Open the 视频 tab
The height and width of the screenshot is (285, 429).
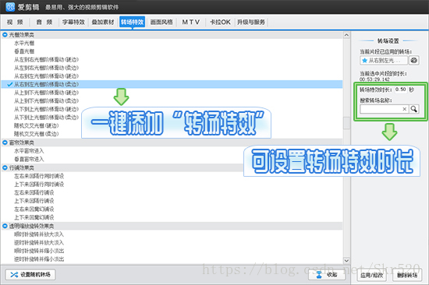(x=15, y=22)
